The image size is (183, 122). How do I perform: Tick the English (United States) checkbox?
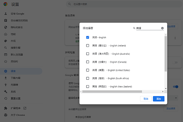click(88, 70)
